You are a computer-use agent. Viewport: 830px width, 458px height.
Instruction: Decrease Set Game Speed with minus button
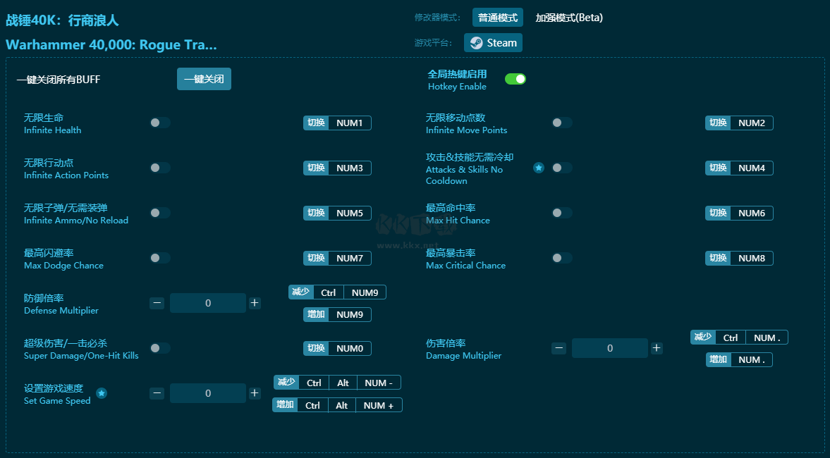click(x=157, y=393)
